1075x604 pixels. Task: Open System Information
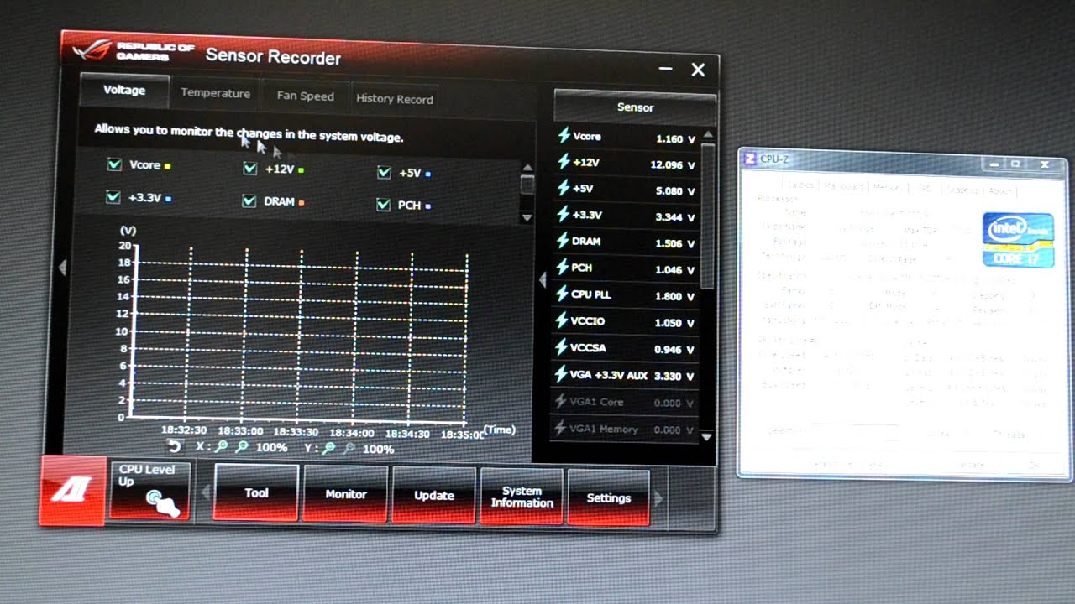click(522, 497)
